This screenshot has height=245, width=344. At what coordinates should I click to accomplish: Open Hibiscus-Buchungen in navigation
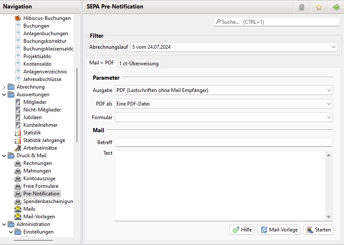point(47,18)
